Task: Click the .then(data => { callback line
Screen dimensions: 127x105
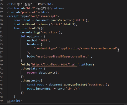Action: [x=33, y=69]
